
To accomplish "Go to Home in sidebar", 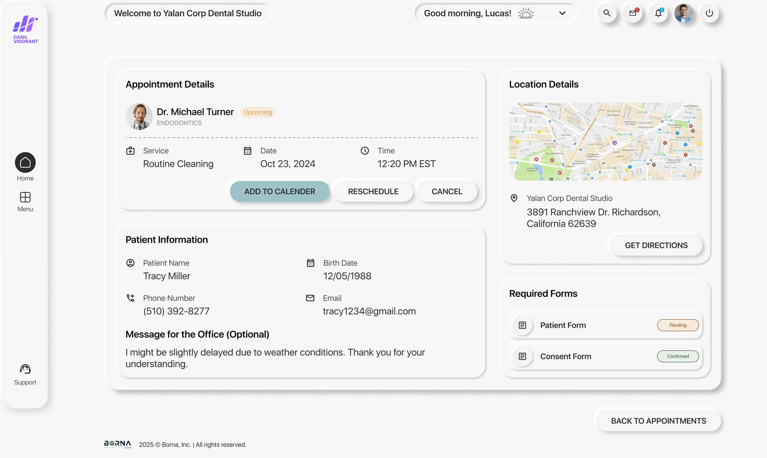I will [x=25, y=167].
